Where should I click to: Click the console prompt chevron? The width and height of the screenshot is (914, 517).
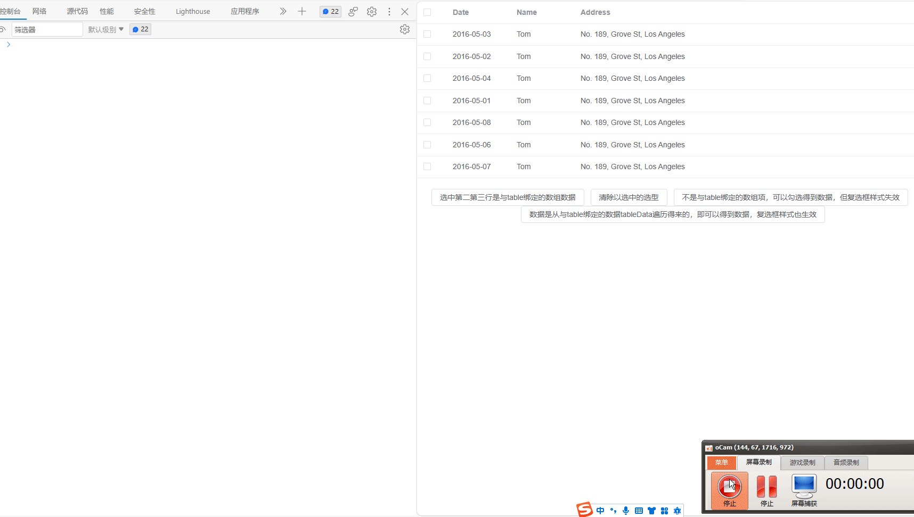pos(9,44)
